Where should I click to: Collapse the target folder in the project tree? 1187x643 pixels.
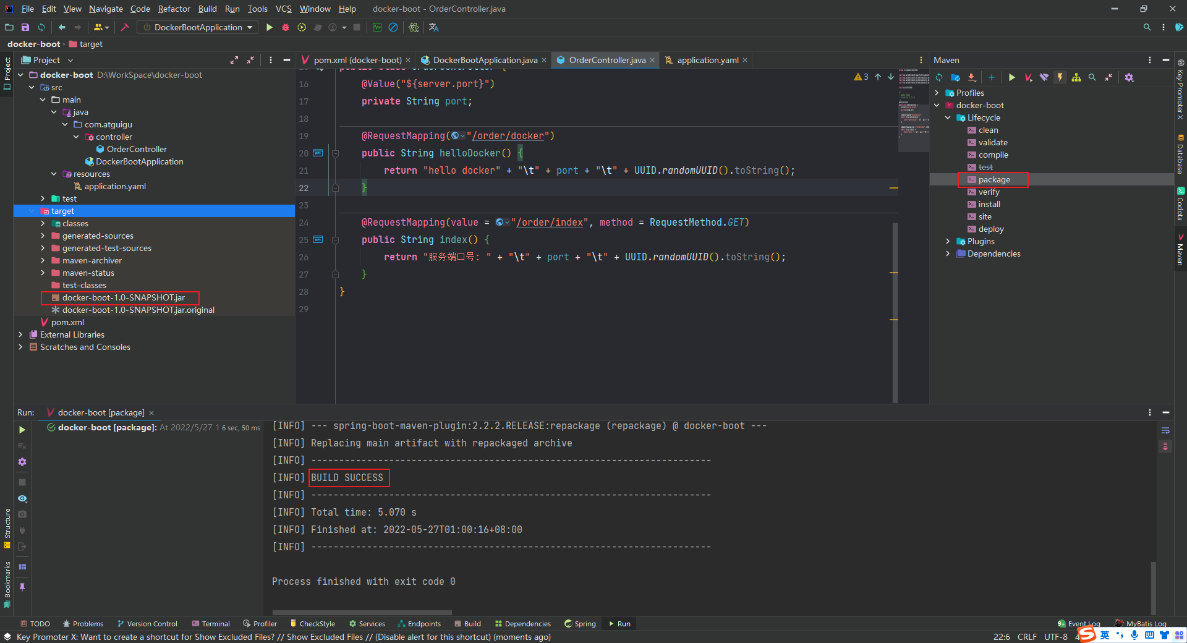(32, 211)
